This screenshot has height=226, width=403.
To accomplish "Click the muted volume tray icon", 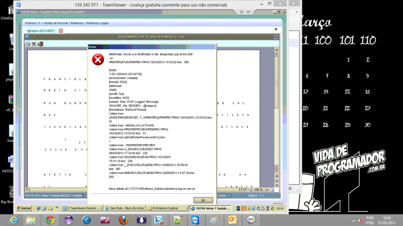I will 360,220.
